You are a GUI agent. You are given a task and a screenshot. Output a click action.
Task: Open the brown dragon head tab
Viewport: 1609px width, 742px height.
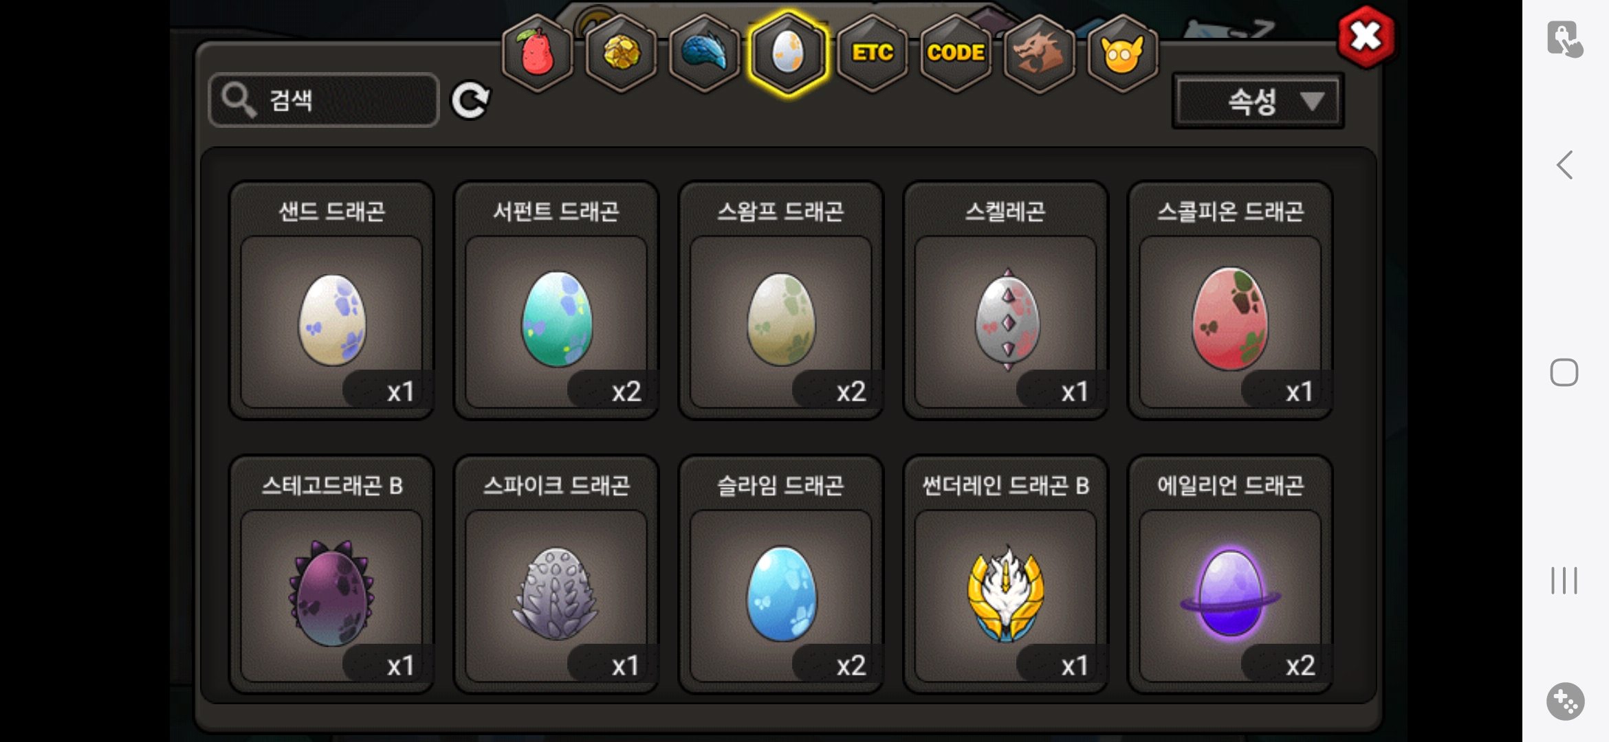point(1039,53)
